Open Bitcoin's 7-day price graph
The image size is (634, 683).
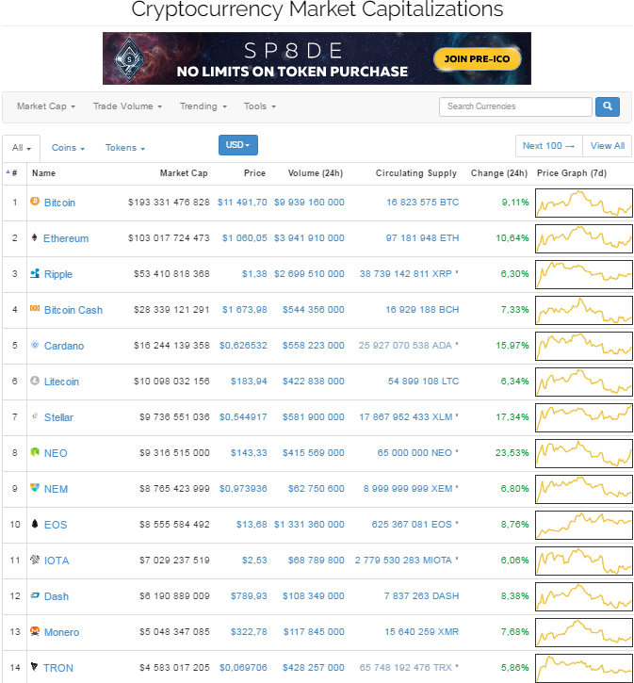pos(584,202)
